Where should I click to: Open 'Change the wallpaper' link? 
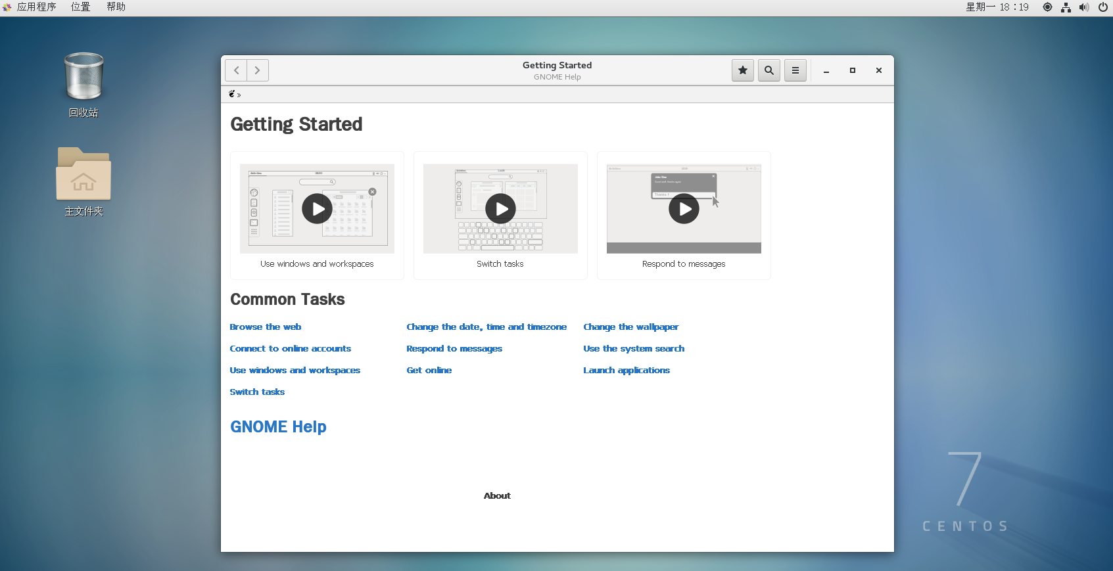[x=631, y=327]
